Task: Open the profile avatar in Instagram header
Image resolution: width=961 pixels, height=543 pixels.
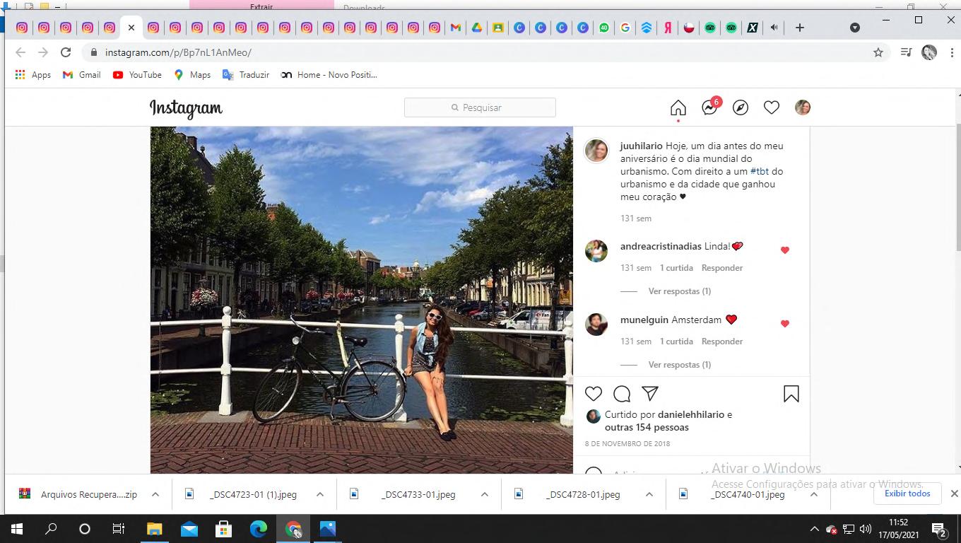Action: 803,107
